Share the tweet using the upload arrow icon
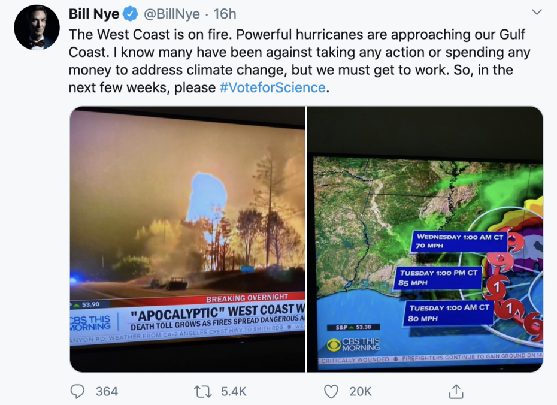 pyautogui.click(x=456, y=391)
